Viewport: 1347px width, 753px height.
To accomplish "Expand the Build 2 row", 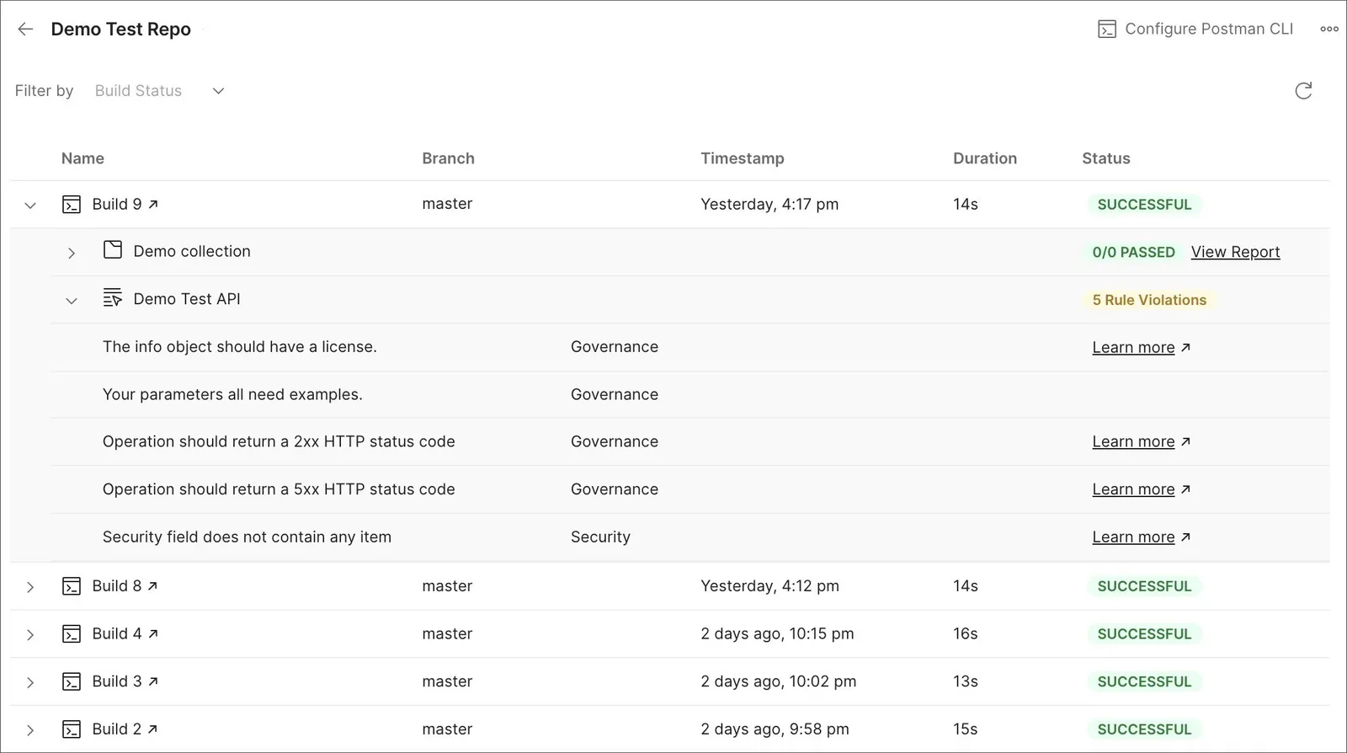I will click(x=30, y=730).
